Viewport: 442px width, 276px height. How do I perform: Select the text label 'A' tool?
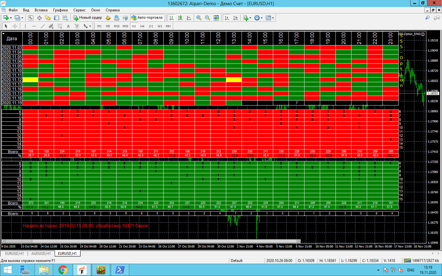coord(68,26)
